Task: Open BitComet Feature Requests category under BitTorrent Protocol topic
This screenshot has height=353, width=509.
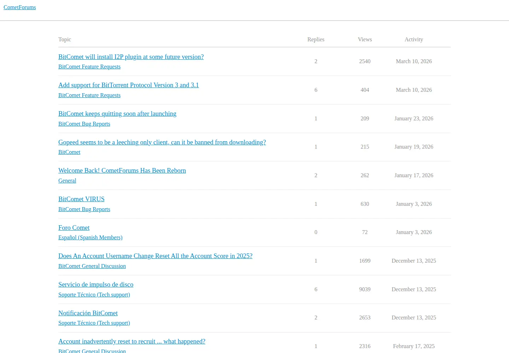Action: 89,95
